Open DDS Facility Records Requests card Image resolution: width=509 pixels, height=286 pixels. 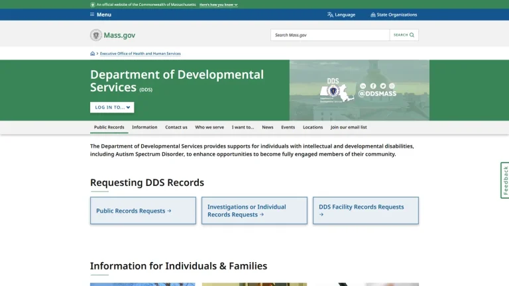[x=366, y=211]
